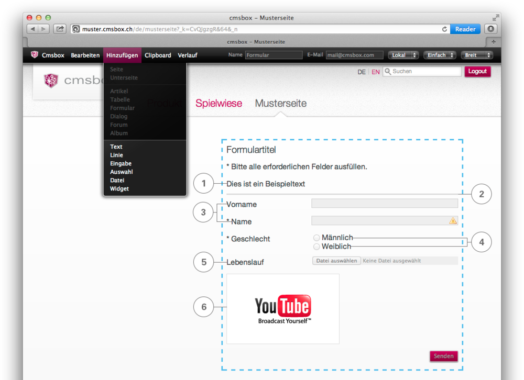Choose Eingabe from the Hinzufügen menu

click(121, 163)
